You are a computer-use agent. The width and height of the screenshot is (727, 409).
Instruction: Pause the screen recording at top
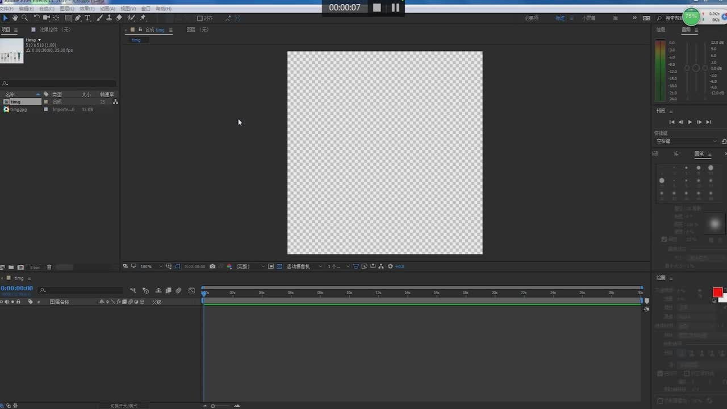[395, 7]
